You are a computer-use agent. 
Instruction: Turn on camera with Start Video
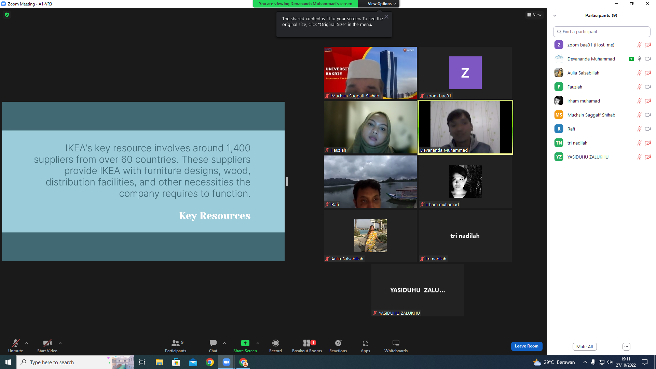(47, 346)
